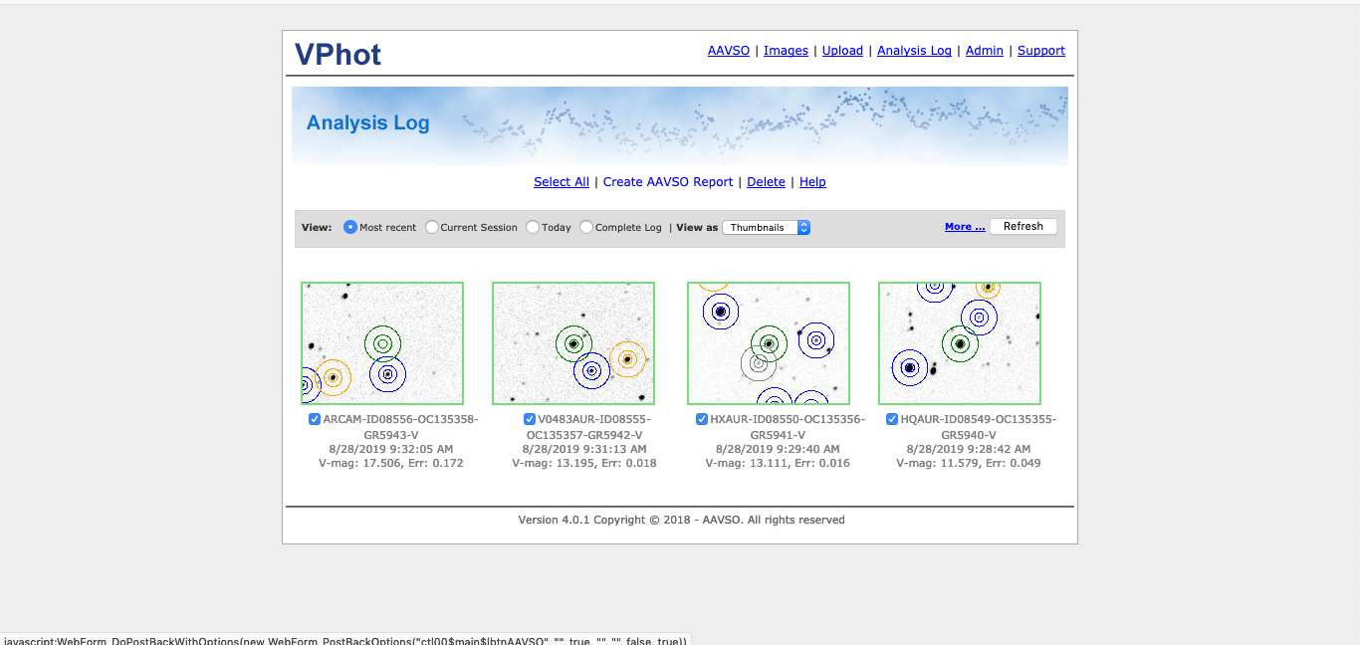Go to the Upload page
This screenshot has height=645, width=1360.
pyautogui.click(x=842, y=51)
